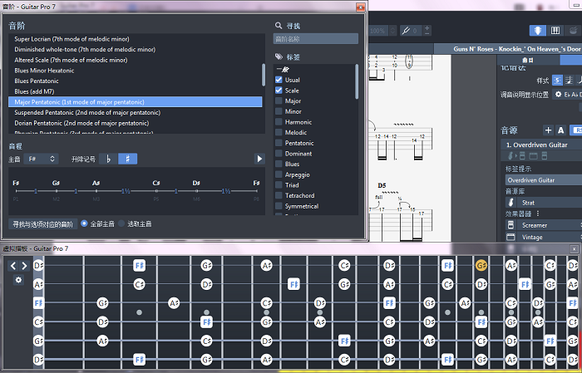This screenshot has height=373, width=582.
Task: Show the virtual fretboard panel icon
Action: click(539, 31)
